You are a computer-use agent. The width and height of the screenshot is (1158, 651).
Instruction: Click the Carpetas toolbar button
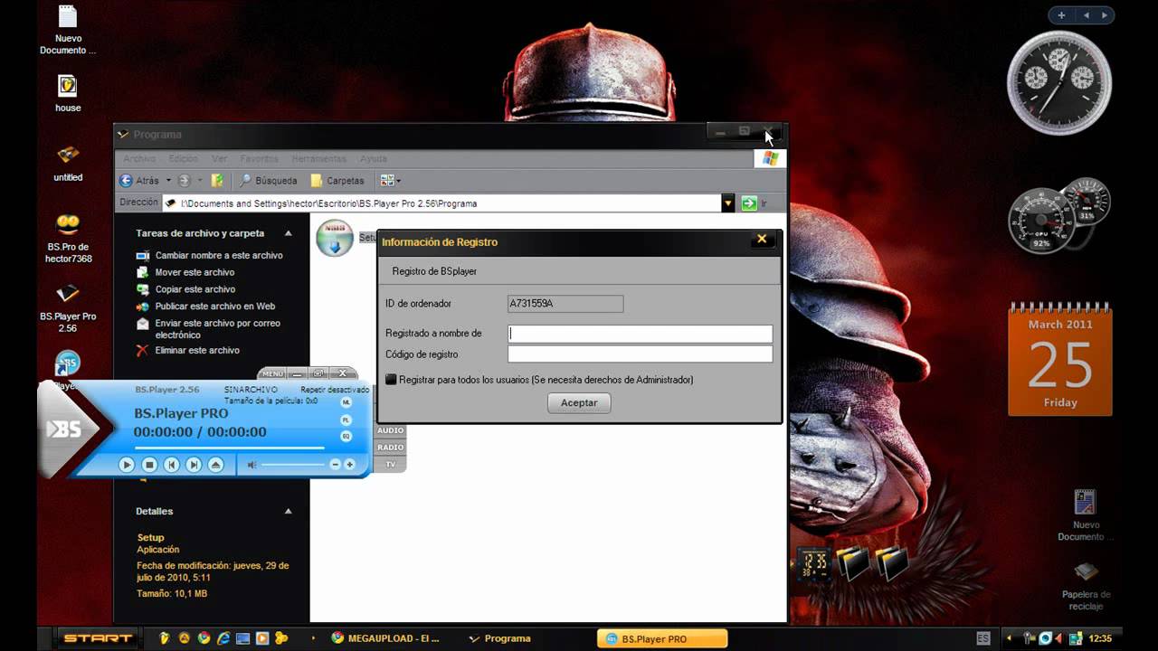click(337, 181)
